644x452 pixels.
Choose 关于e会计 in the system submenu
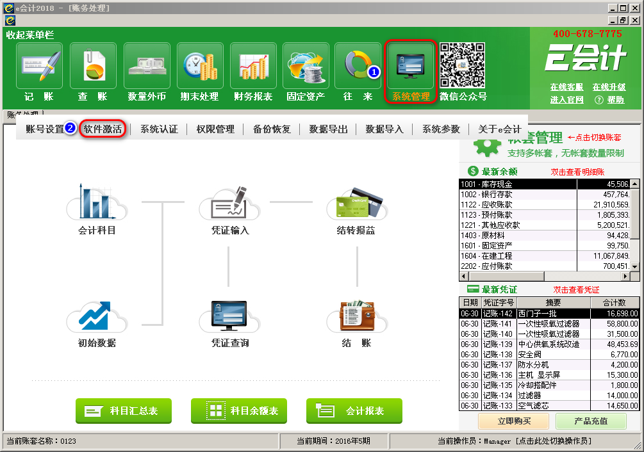[499, 129]
